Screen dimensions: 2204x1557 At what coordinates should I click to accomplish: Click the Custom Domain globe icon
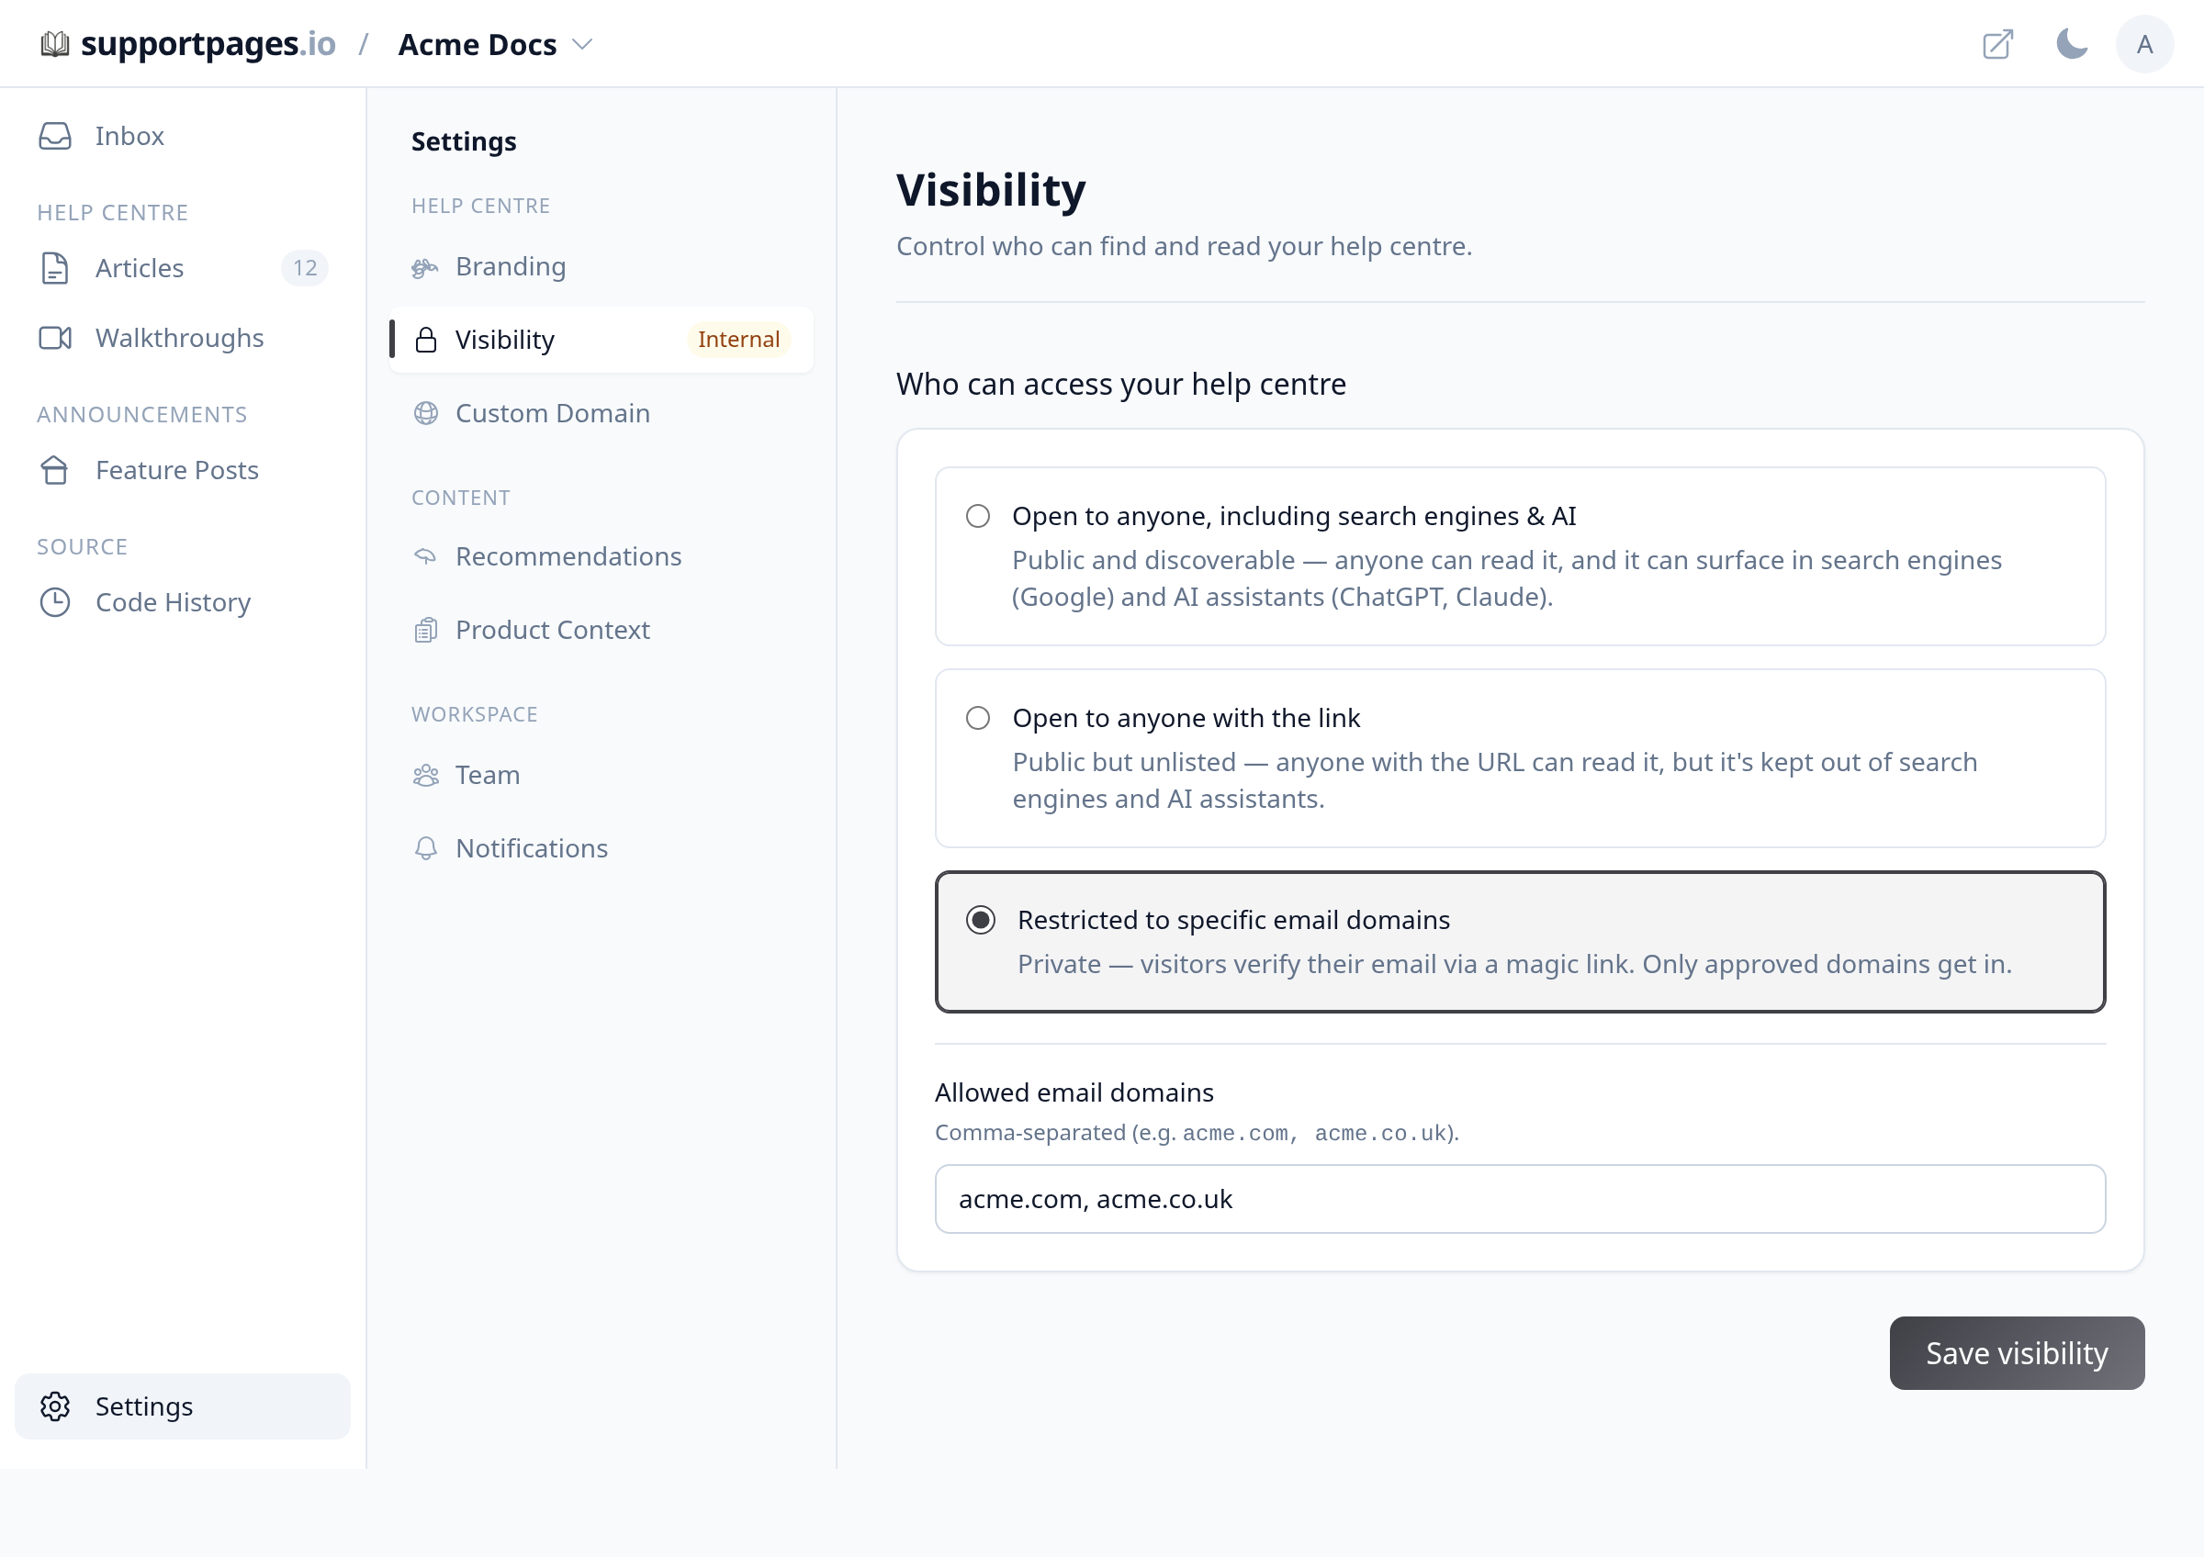(425, 413)
